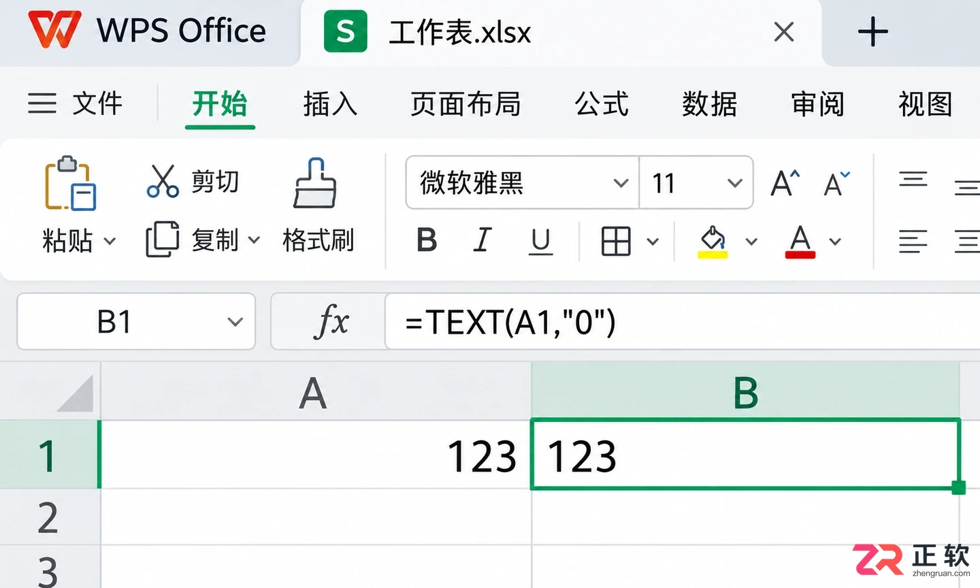Click the select-all corner triangle
Screen dimensions: 980x588
76,393
